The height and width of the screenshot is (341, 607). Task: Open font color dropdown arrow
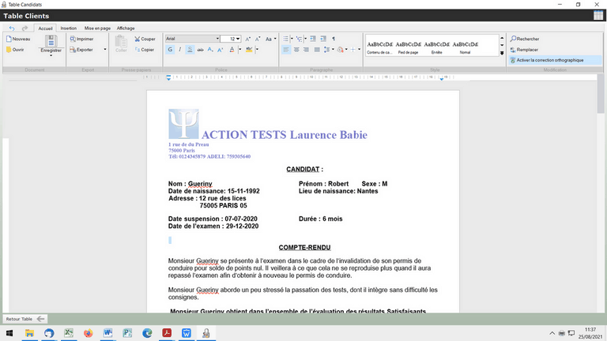(x=239, y=50)
